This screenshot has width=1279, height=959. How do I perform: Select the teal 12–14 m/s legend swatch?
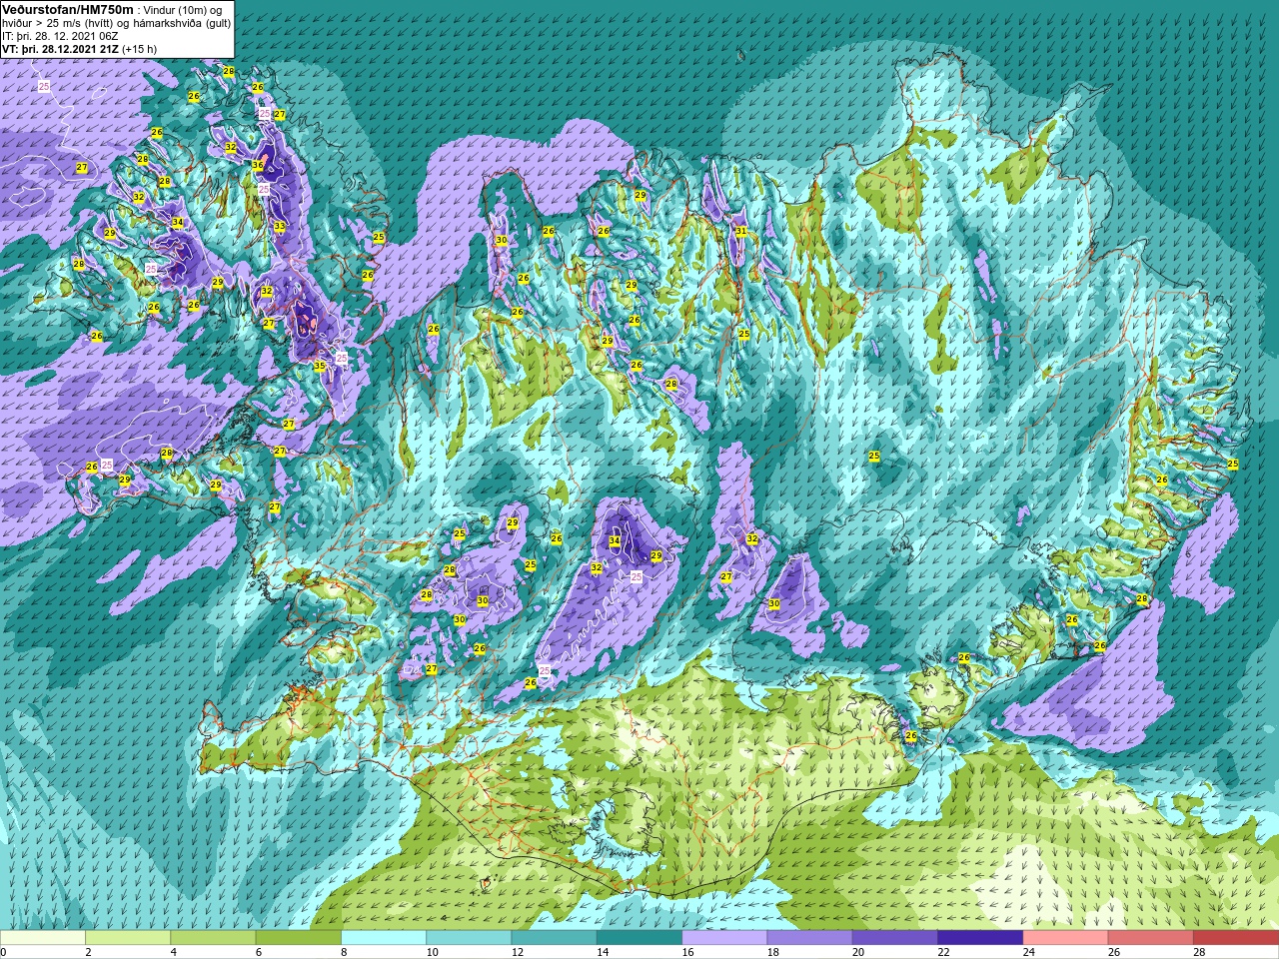pos(554,937)
